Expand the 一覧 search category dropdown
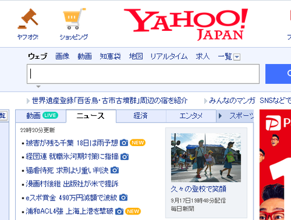Image resolution: width=291 pixels, height=220 pixels. click(x=236, y=57)
